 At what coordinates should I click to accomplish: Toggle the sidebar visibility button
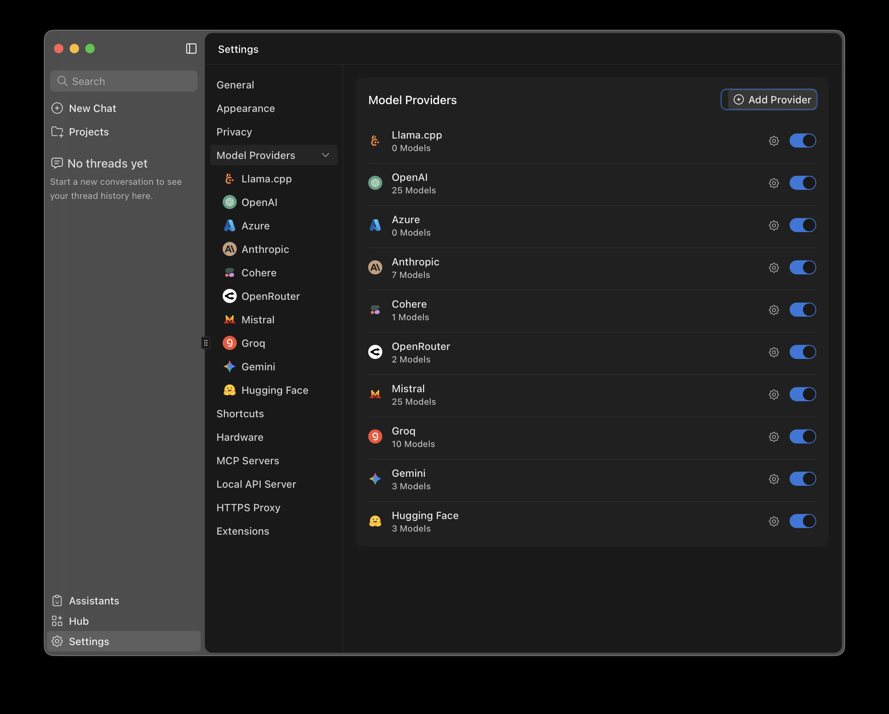(191, 49)
